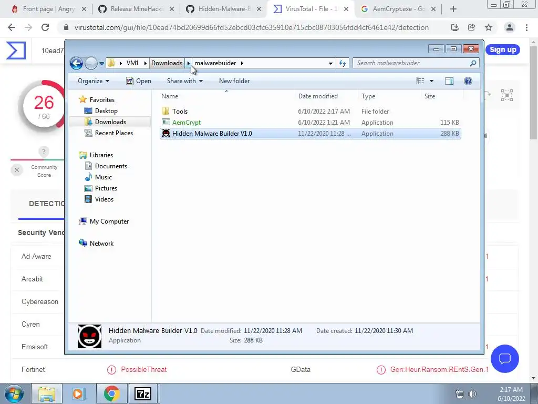Image resolution: width=538 pixels, height=404 pixels.
Task: Click the VirusTotal URL address bar
Action: pos(252,27)
